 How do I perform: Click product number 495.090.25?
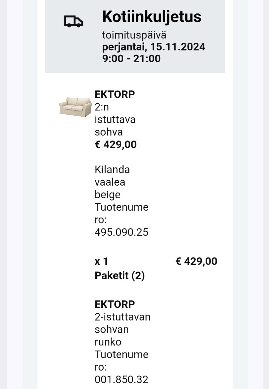(x=121, y=232)
